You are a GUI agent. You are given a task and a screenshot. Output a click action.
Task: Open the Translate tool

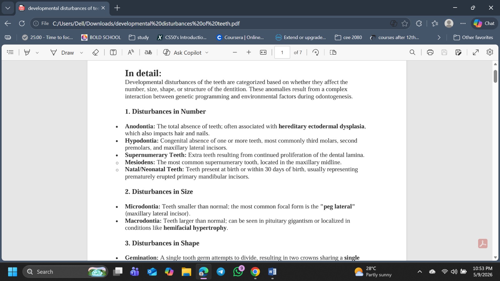click(148, 52)
